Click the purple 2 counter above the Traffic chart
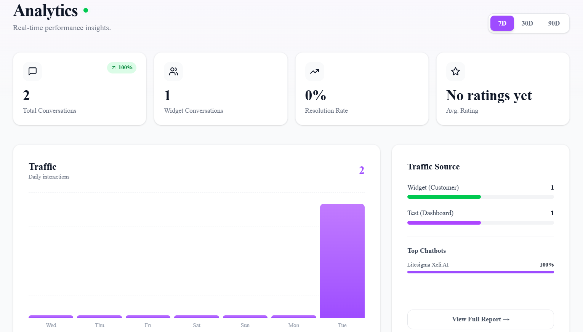 click(361, 170)
